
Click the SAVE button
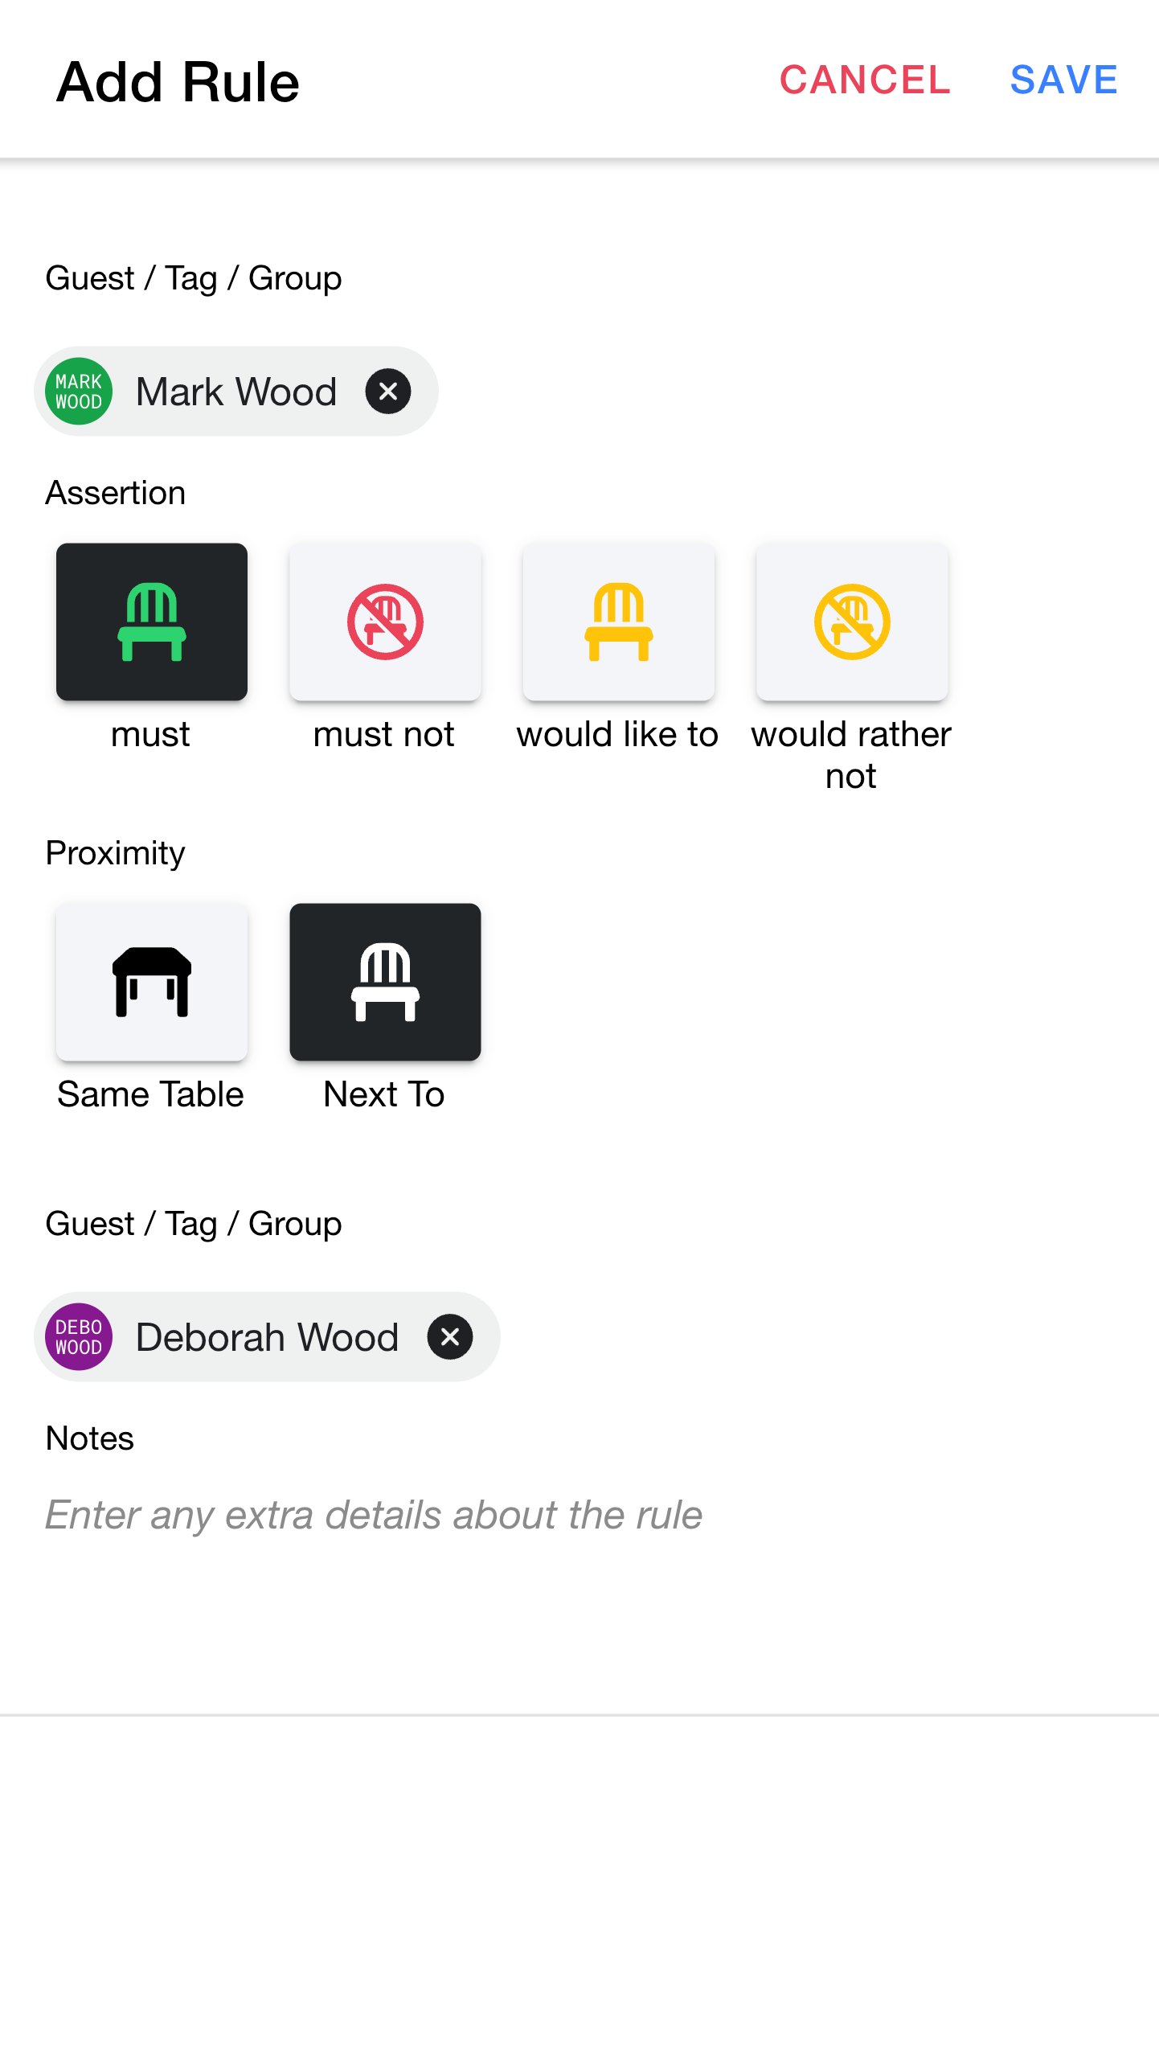click(x=1063, y=80)
